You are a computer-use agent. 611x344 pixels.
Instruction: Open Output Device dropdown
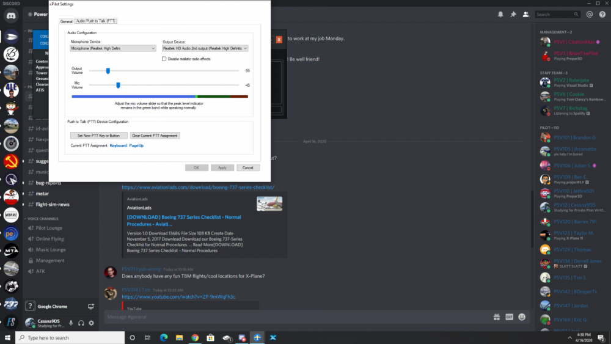tap(205, 48)
